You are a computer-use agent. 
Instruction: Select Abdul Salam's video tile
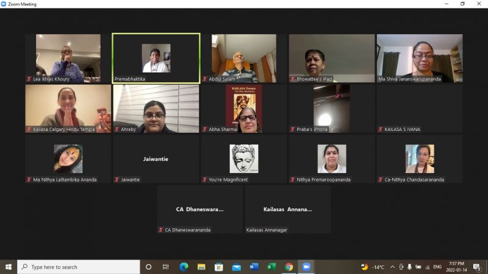(244, 58)
